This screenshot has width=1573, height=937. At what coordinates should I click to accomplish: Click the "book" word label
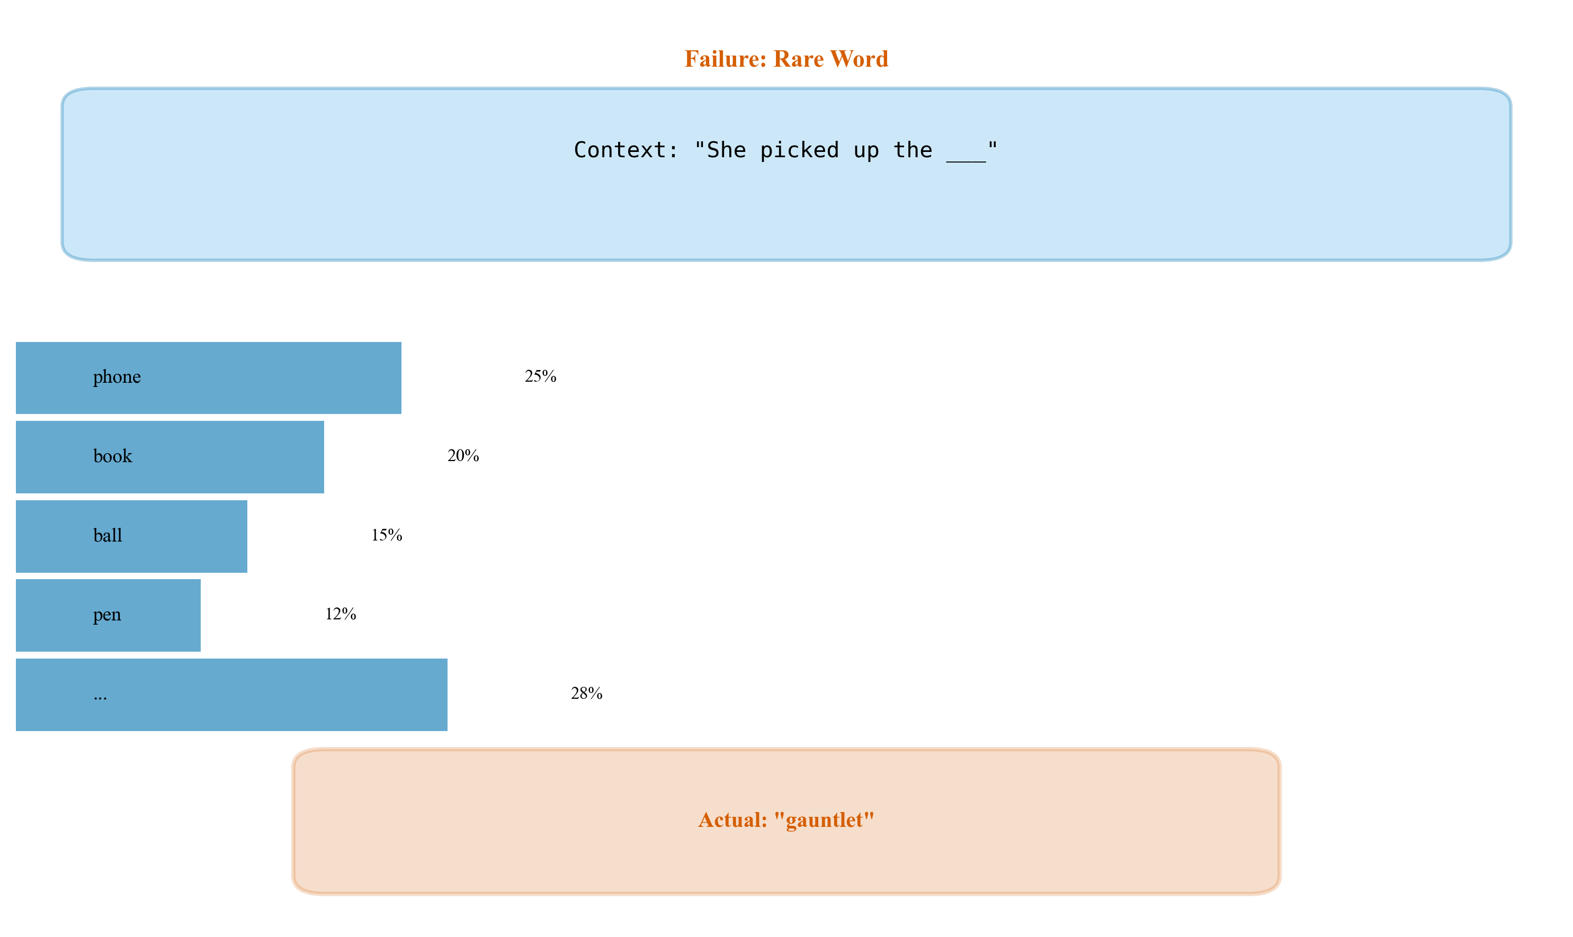(112, 456)
